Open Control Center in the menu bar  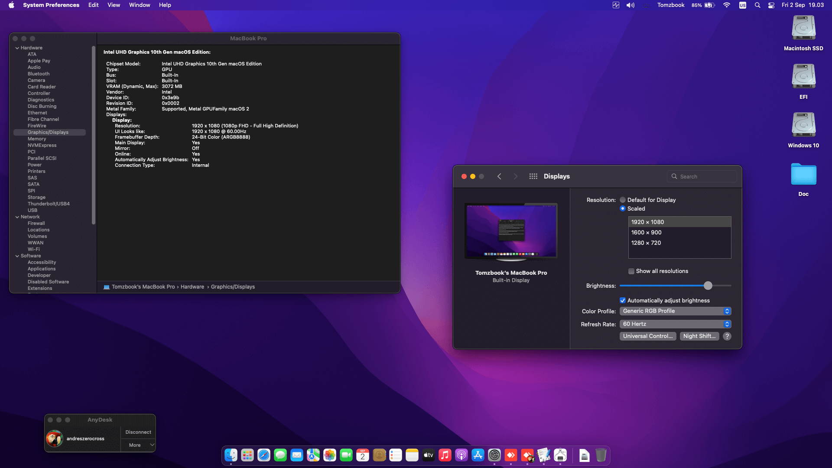tap(771, 5)
